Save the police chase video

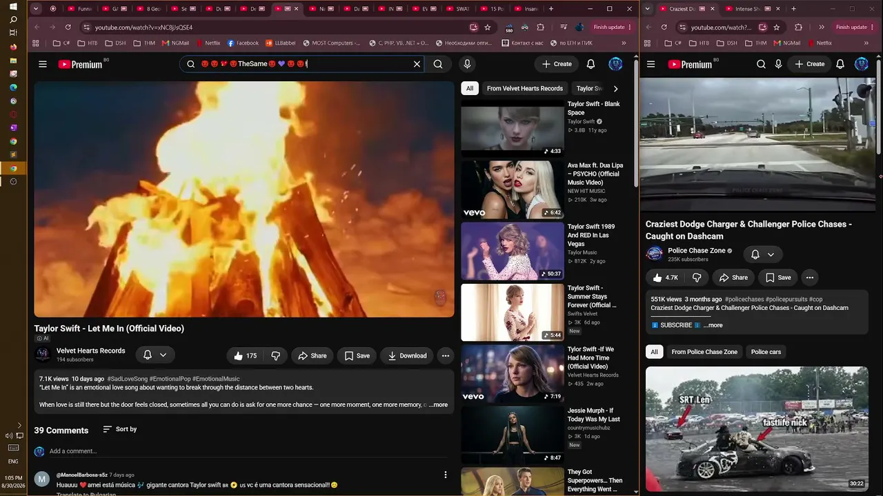(778, 278)
